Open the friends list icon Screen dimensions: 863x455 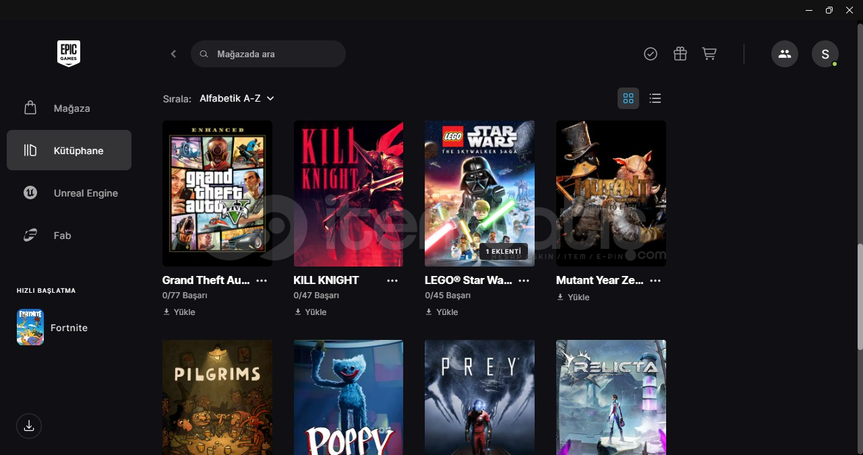pos(785,54)
